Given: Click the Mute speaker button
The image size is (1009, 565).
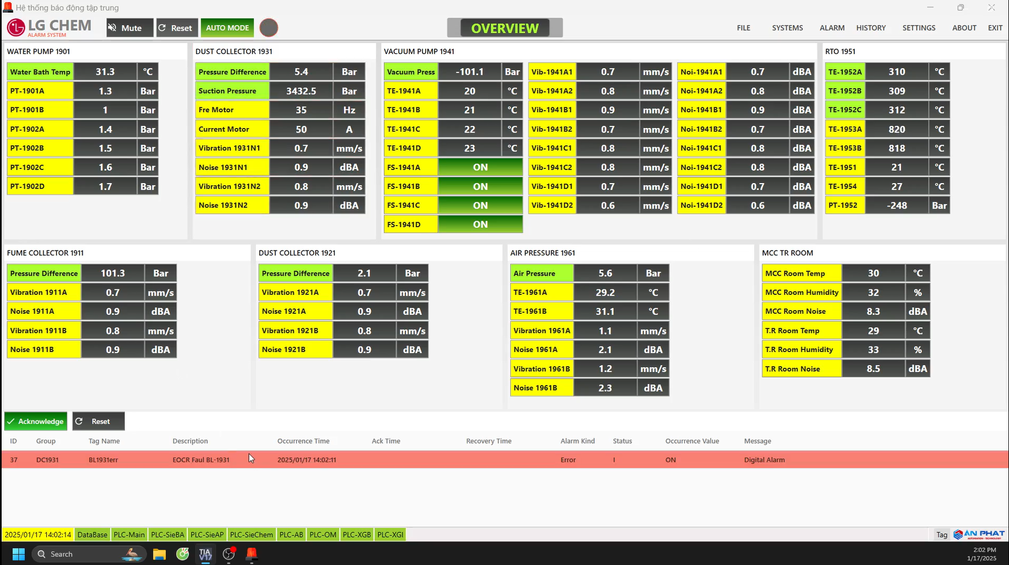Looking at the screenshot, I should click(x=130, y=28).
